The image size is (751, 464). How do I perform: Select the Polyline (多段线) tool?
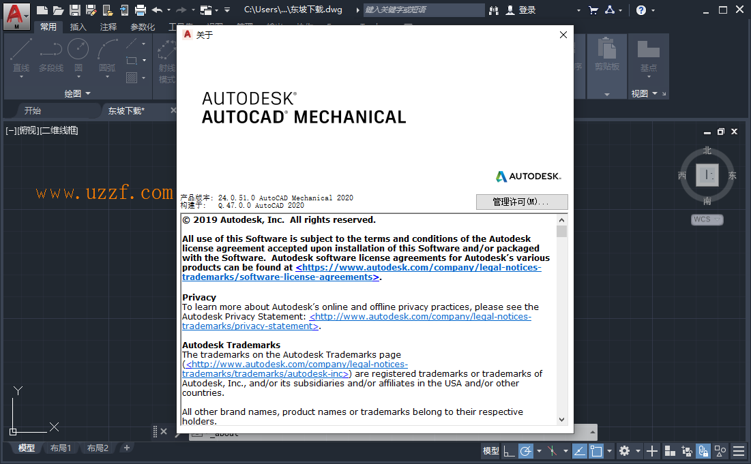click(x=51, y=55)
